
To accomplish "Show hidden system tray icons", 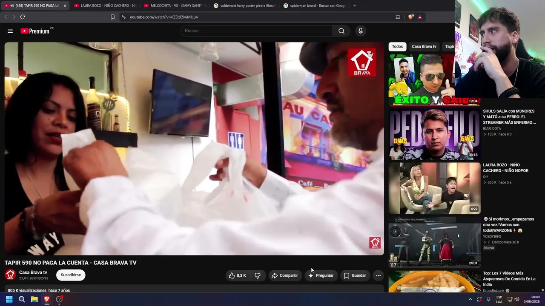I will click(470, 299).
